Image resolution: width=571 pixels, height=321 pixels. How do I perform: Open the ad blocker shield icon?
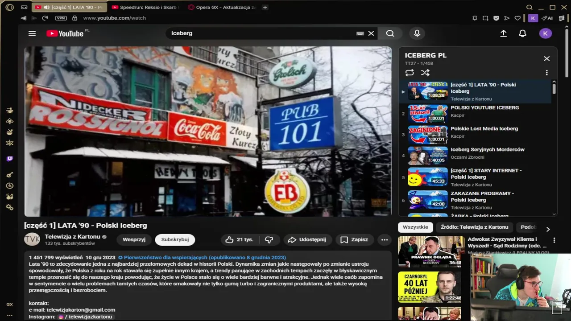[496, 18]
